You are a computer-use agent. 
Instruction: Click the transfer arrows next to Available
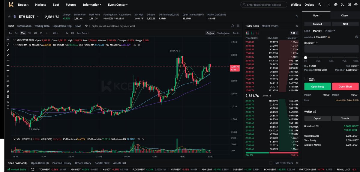[328, 37]
